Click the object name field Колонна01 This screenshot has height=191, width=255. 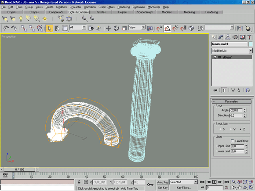coord(229,44)
